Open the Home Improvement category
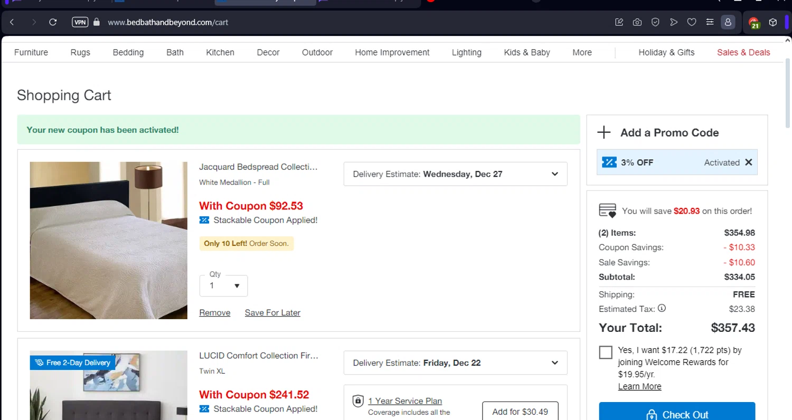 [x=392, y=52]
